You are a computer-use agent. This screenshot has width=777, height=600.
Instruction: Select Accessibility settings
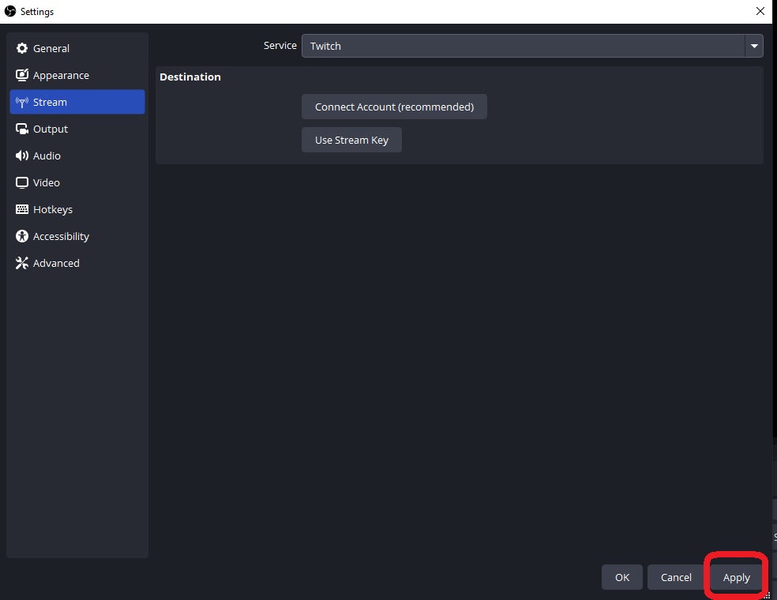point(77,236)
